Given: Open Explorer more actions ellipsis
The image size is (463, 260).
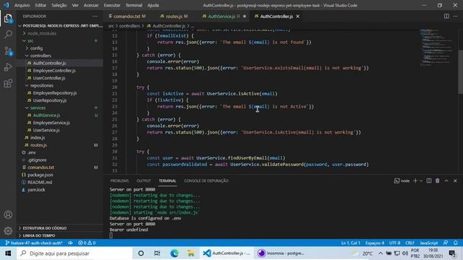Looking at the screenshot, I should click(95, 16).
